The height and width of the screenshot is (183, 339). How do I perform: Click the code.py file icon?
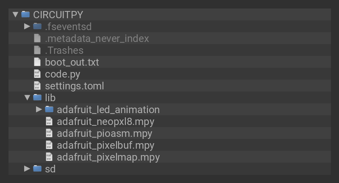click(37, 74)
